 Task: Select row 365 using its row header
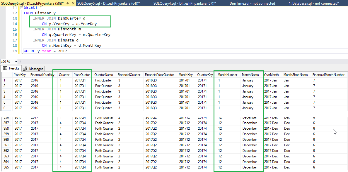(x=4, y=167)
